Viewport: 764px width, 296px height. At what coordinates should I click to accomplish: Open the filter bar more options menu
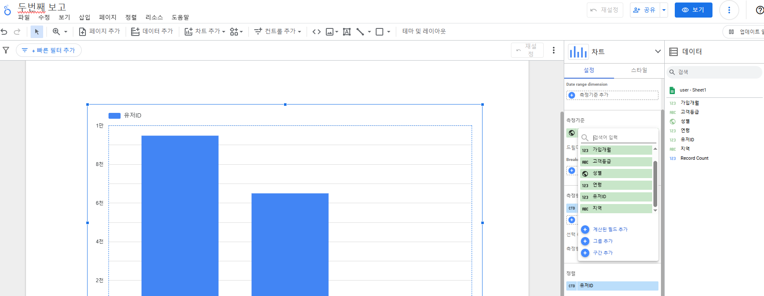tap(554, 50)
